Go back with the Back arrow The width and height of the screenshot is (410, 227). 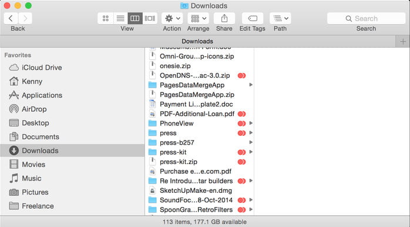(11, 18)
